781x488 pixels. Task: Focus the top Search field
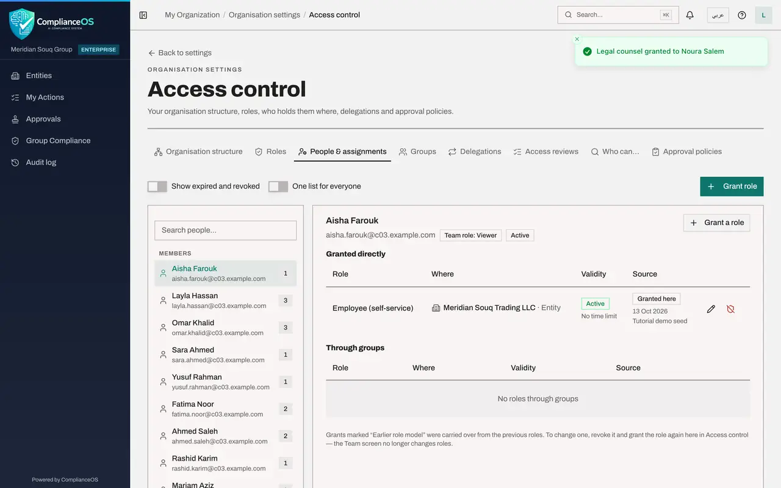click(618, 15)
